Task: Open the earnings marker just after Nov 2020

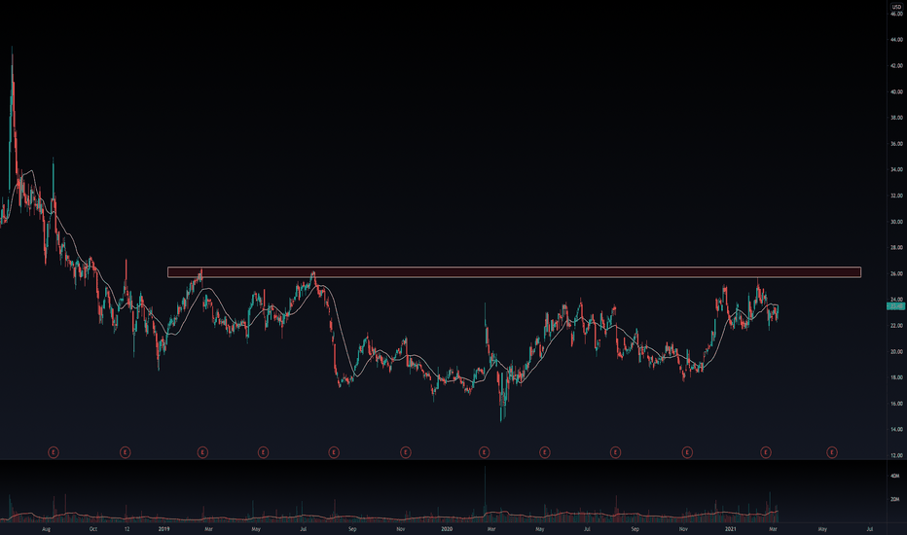Action: click(x=687, y=452)
